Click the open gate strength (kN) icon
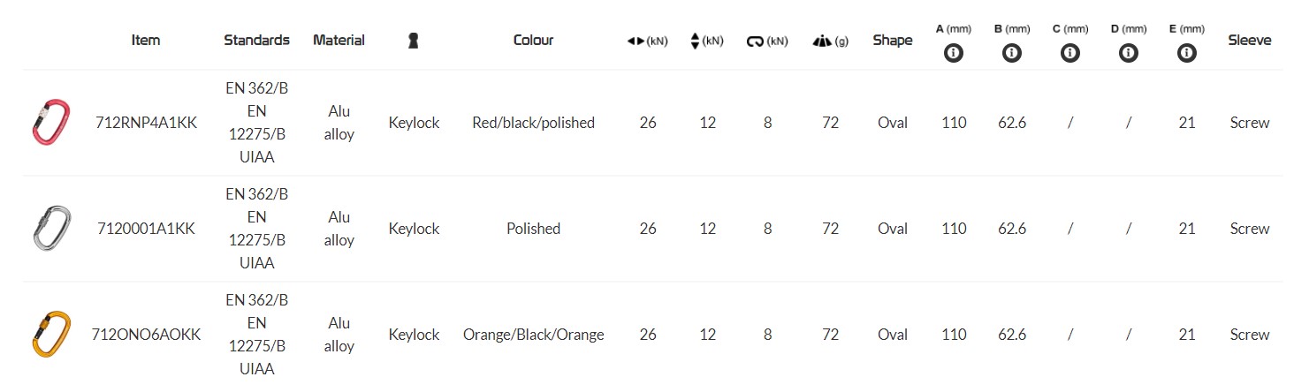The width and height of the screenshot is (1294, 392). (755, 41)
